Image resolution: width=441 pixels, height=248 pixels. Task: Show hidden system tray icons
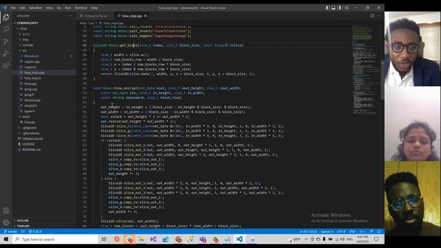306,239
